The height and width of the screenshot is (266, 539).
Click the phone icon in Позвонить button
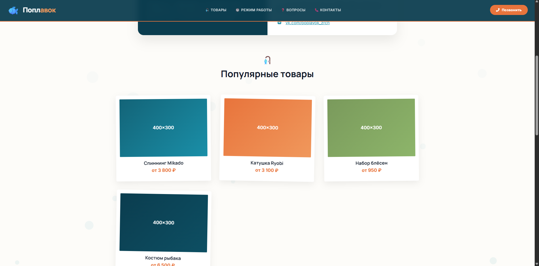click(498, 10)
